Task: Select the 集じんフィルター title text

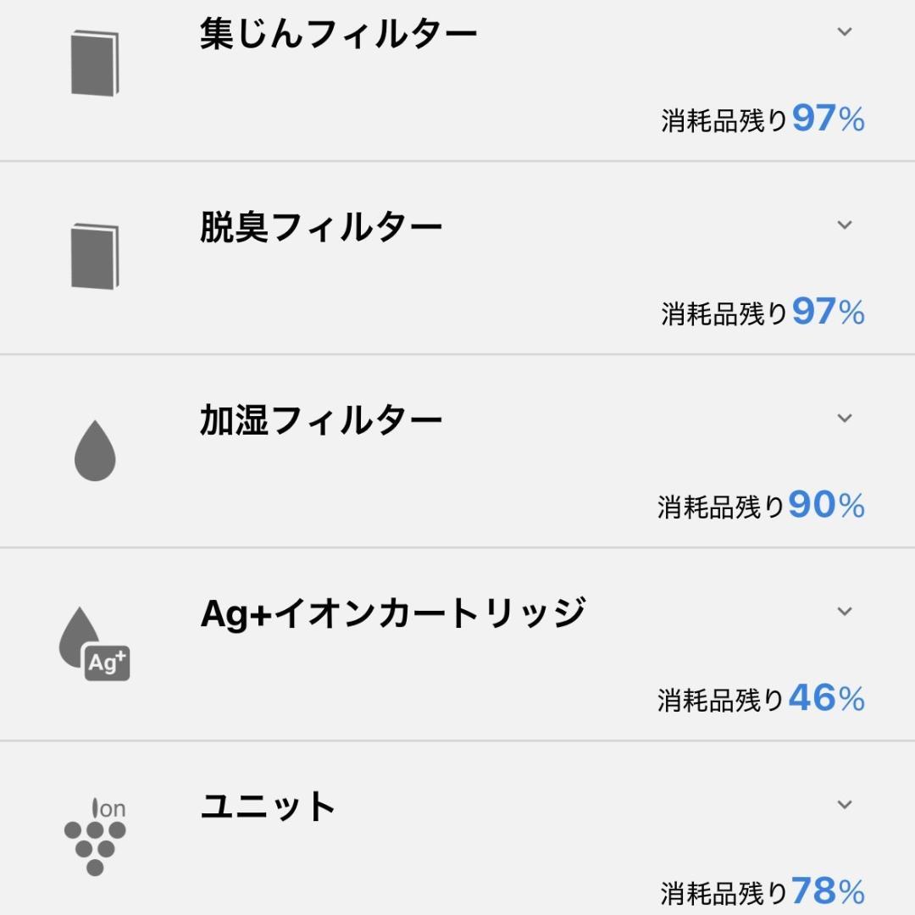Action: click(x=338, y=36)
